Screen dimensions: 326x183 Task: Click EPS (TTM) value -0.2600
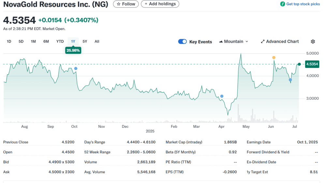point(230,172)
